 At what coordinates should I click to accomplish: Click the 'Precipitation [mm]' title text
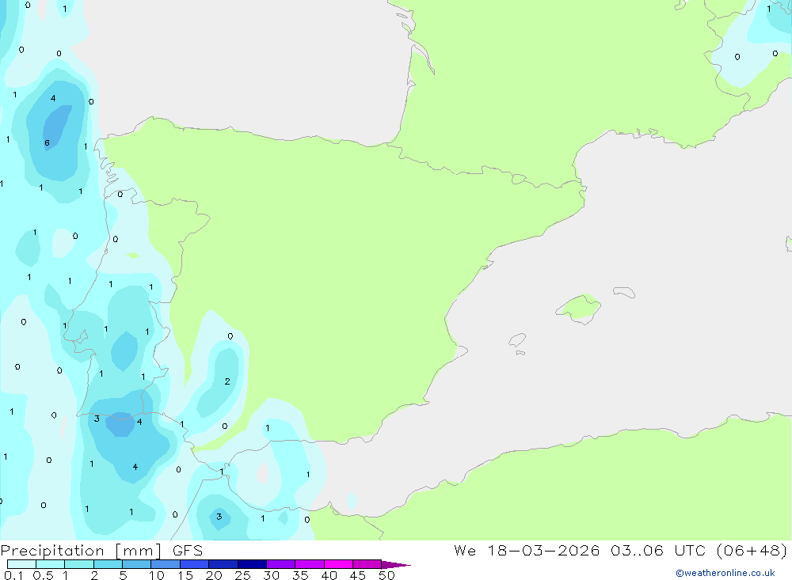click(81, 551)
